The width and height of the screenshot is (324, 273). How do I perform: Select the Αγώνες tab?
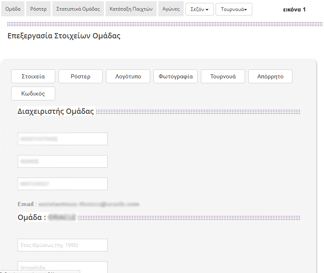[x=171, y=9]
